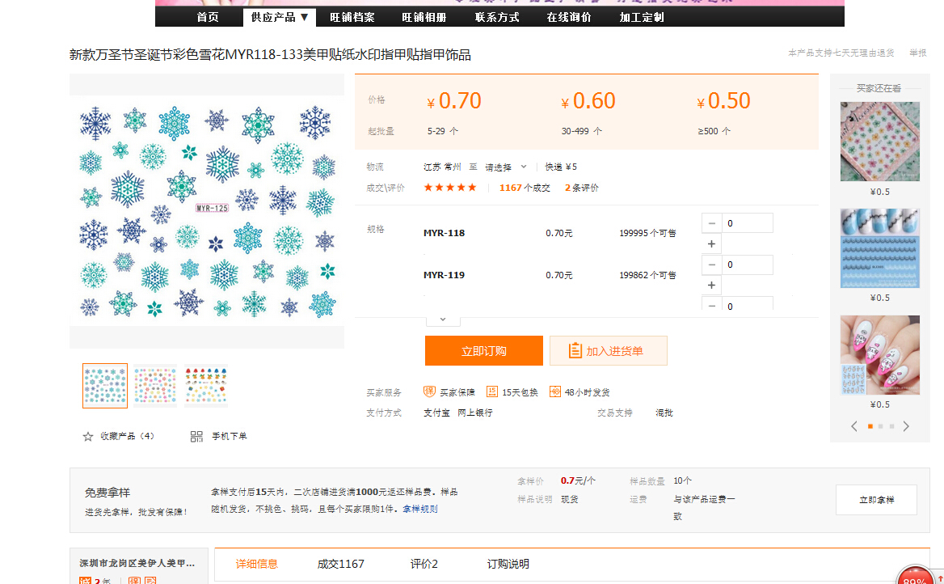Decrease MYR-119 quantity with minus button
This screenshot has height=584, width=944.
711,264
